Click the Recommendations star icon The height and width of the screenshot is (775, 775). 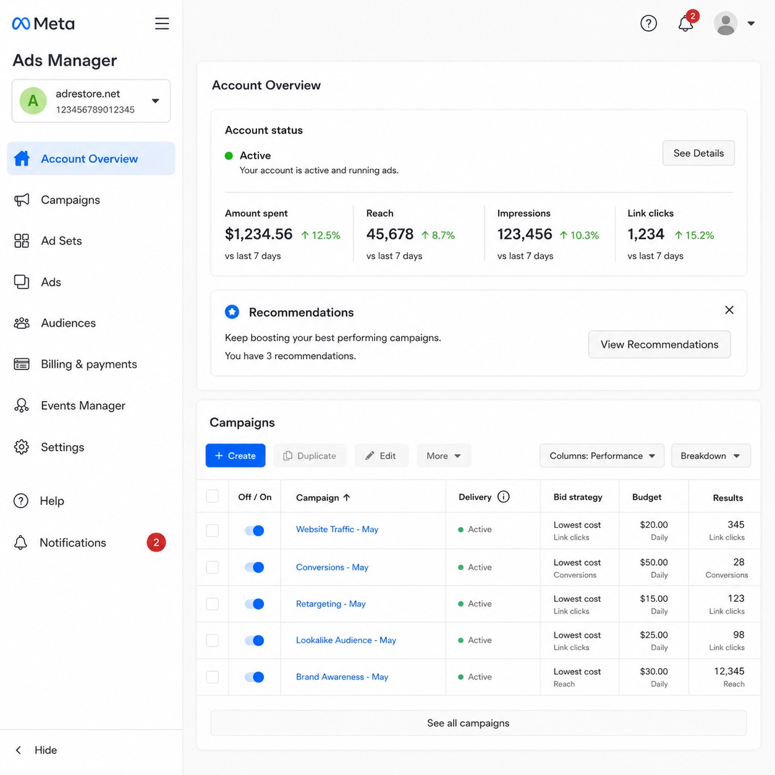(232, 312)
